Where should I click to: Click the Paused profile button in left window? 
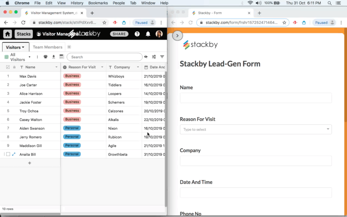click(x=144, y=22)
